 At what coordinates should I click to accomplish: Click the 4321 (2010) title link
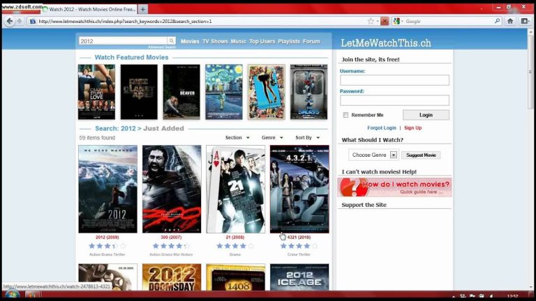(x=299, y=237)
